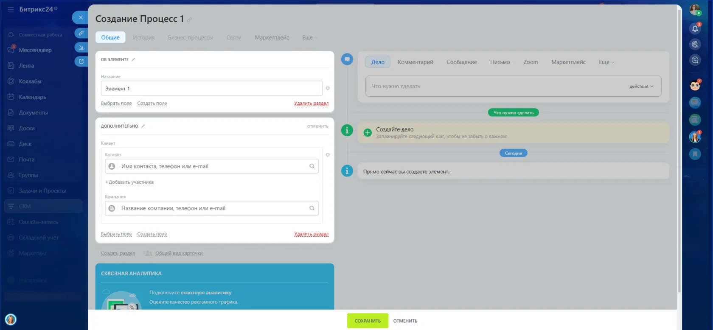
Task: Expand the Еще menu in the card tabs
Action: tap(310, 37)
